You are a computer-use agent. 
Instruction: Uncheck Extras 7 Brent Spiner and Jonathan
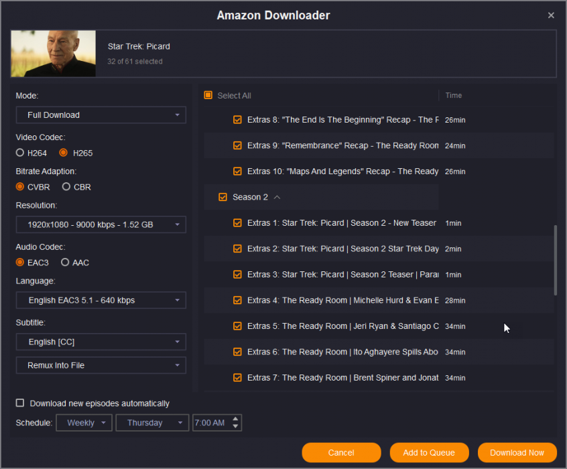(237, 377)
